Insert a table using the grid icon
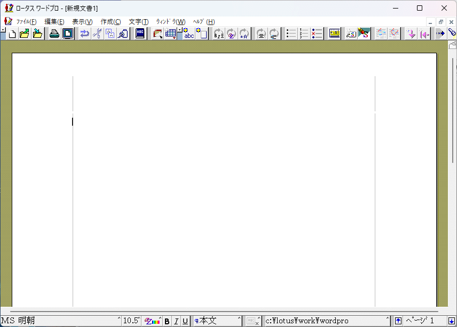 click(x=171, y=34)
